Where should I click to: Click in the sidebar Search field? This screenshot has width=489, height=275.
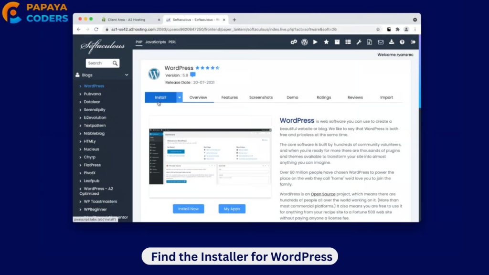tap(98, 63)
